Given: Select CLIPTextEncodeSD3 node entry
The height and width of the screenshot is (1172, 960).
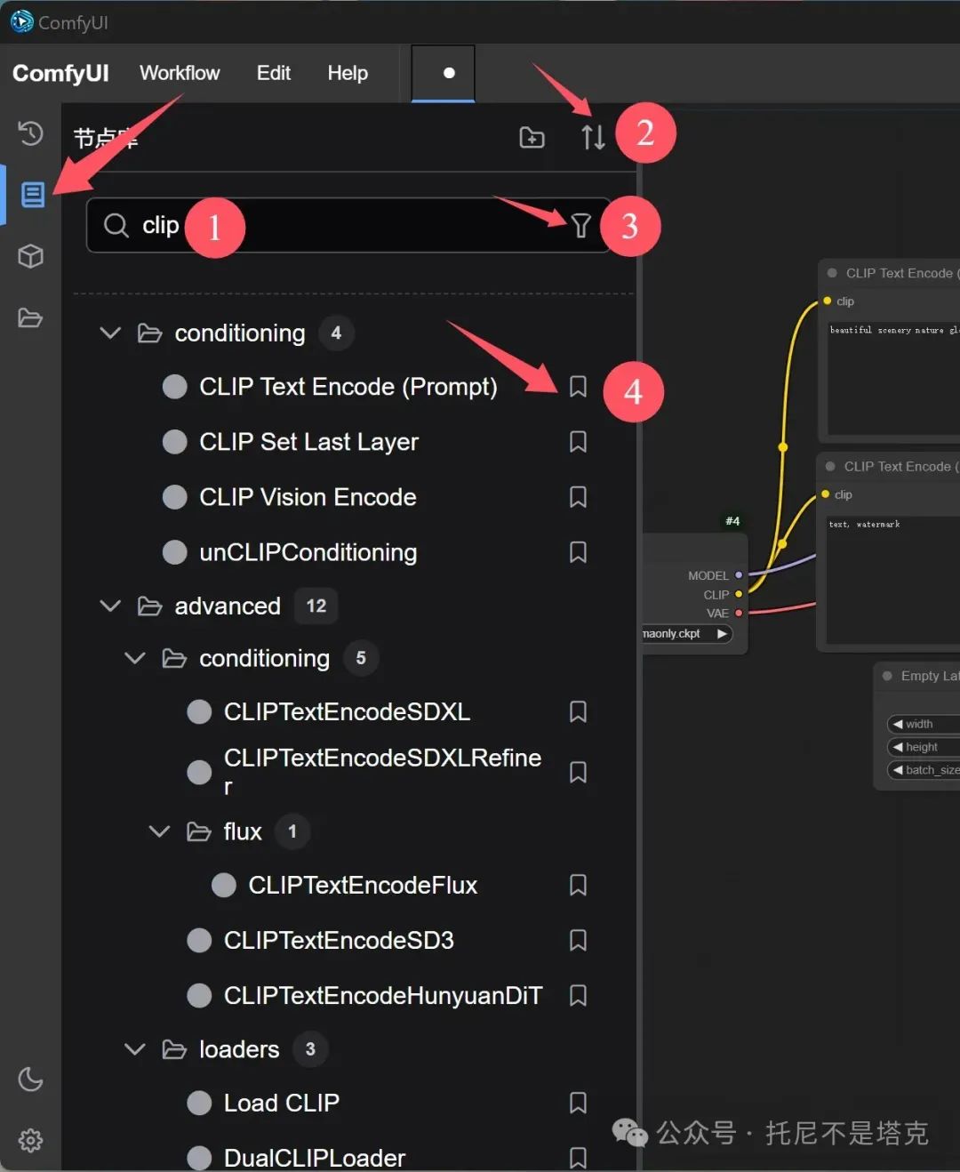Looking at the screenshot, I should pos(339,940).
